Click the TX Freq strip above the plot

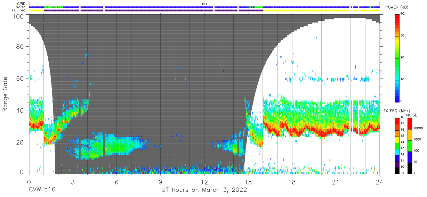pyautogui.click(x=204, y=10)
